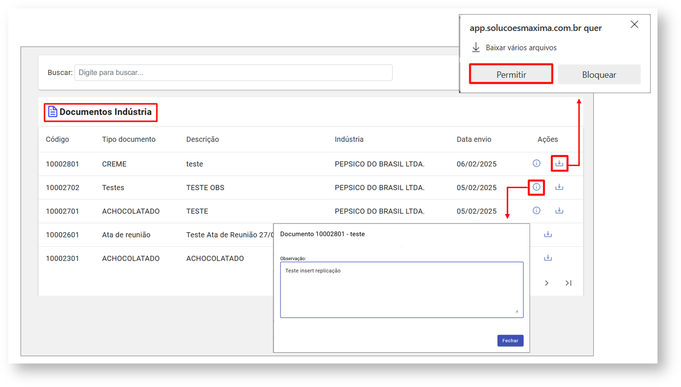Image resolution: width=681 pixels, height=387 pixels.
Task: Download document 10002701 ACHOCOLATADO
Action: (x=559, y=211)
